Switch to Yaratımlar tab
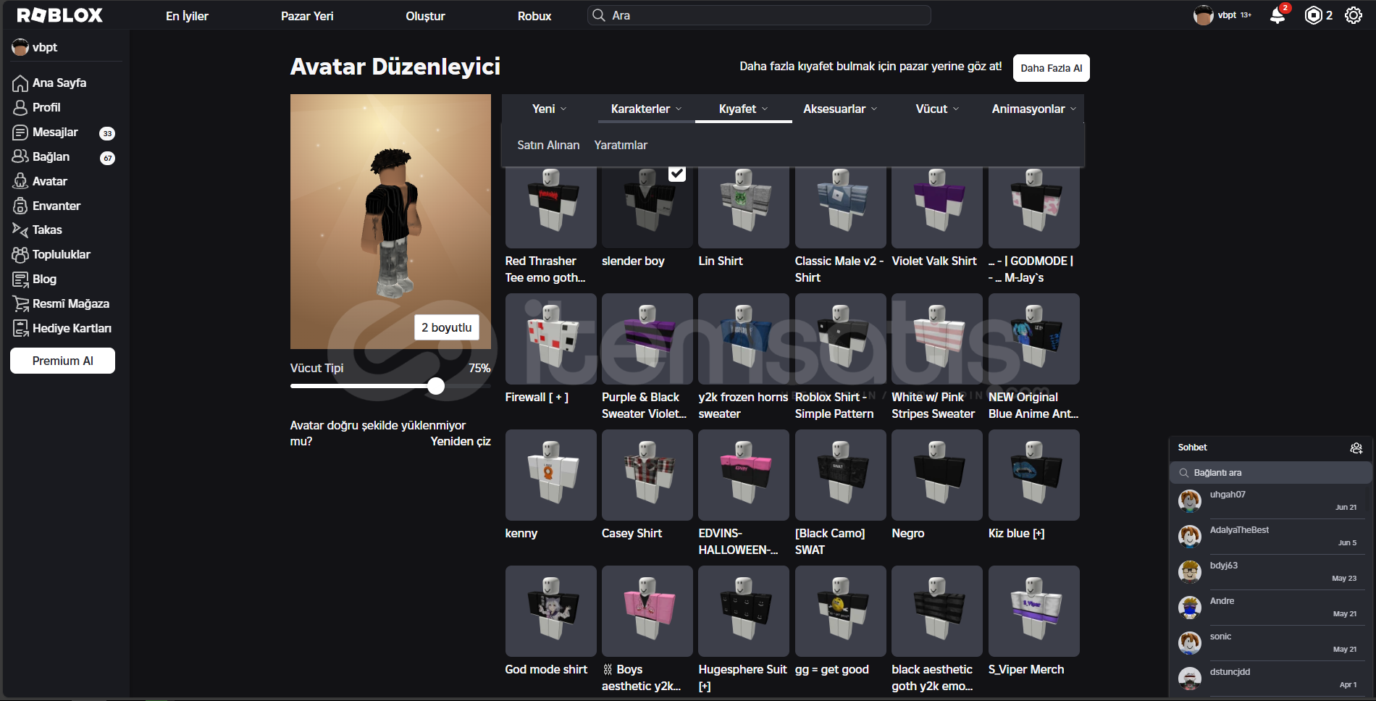The image size is (1376, 701). [x=621, y=145]
